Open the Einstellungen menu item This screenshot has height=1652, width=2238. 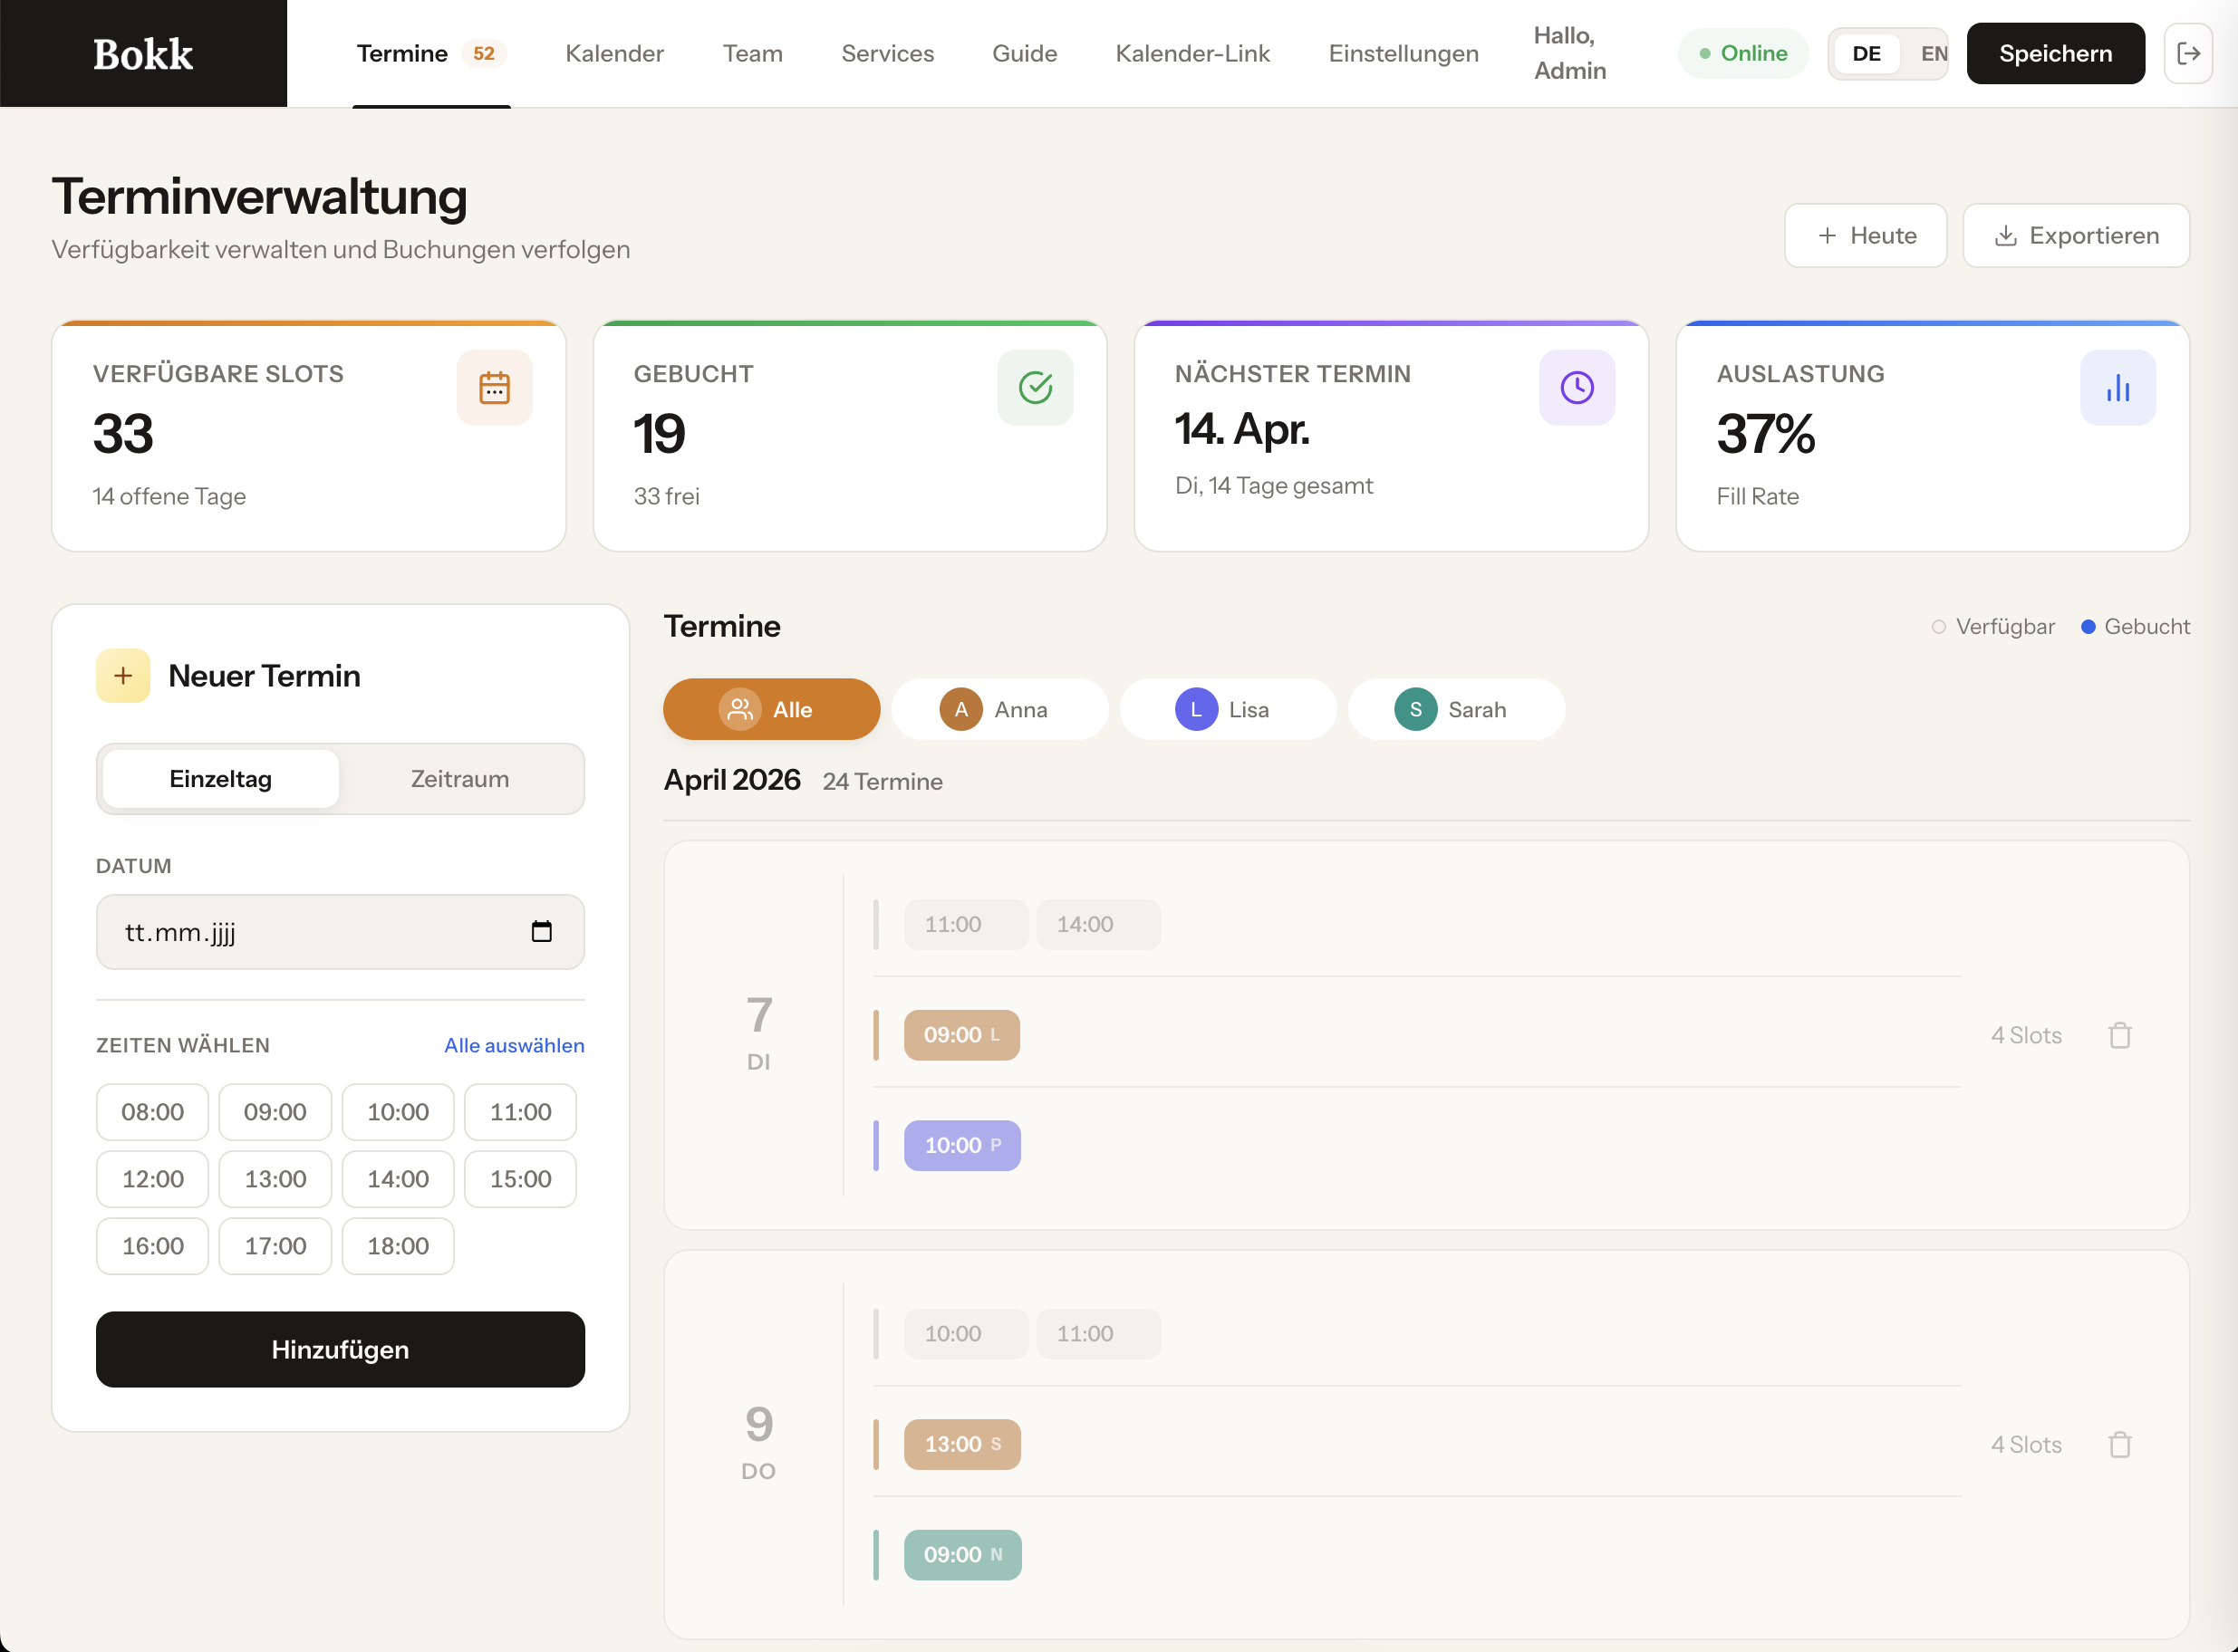pyautogui.click(x=1403, y=53)
